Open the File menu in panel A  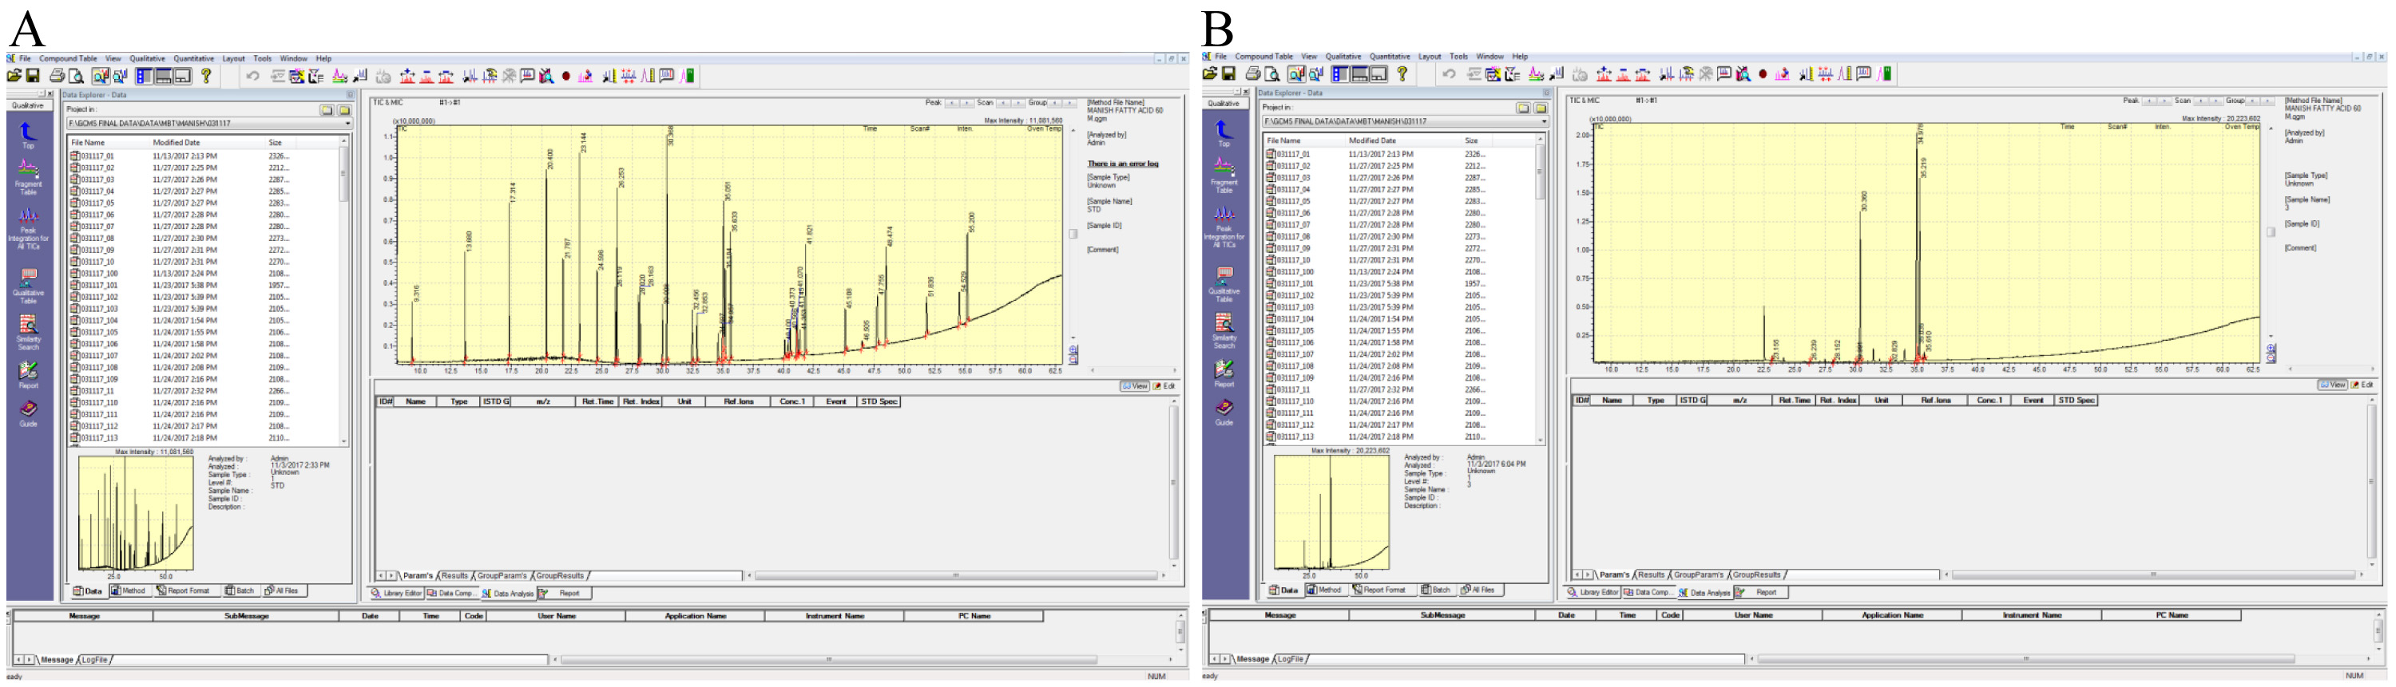(25, 58)
